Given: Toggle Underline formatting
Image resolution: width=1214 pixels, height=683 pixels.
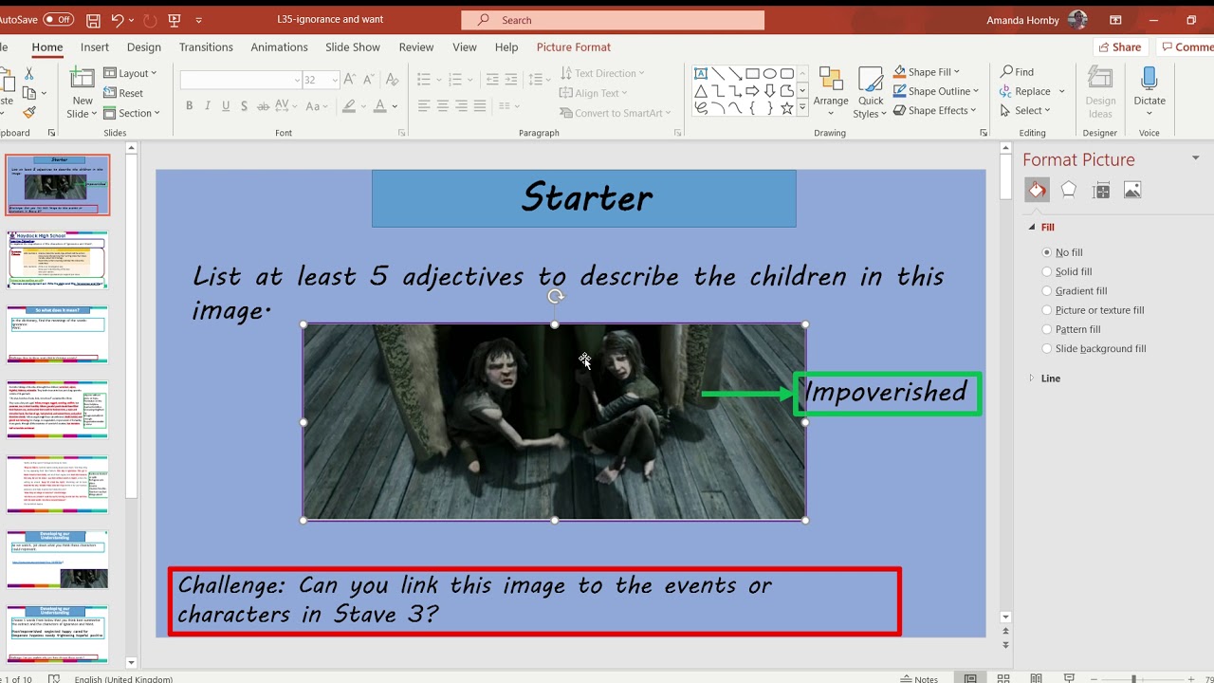Looking at the screenshot, I should tap(226, 106).
